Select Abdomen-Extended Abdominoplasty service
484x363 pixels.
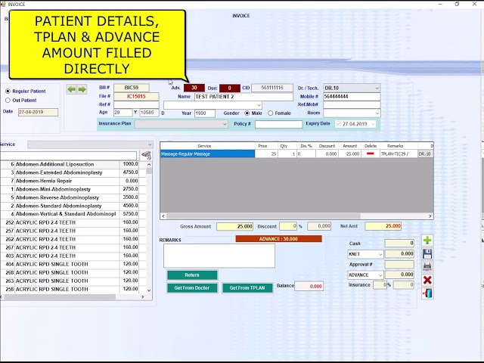pyautogui.click(x=70, y=172)
